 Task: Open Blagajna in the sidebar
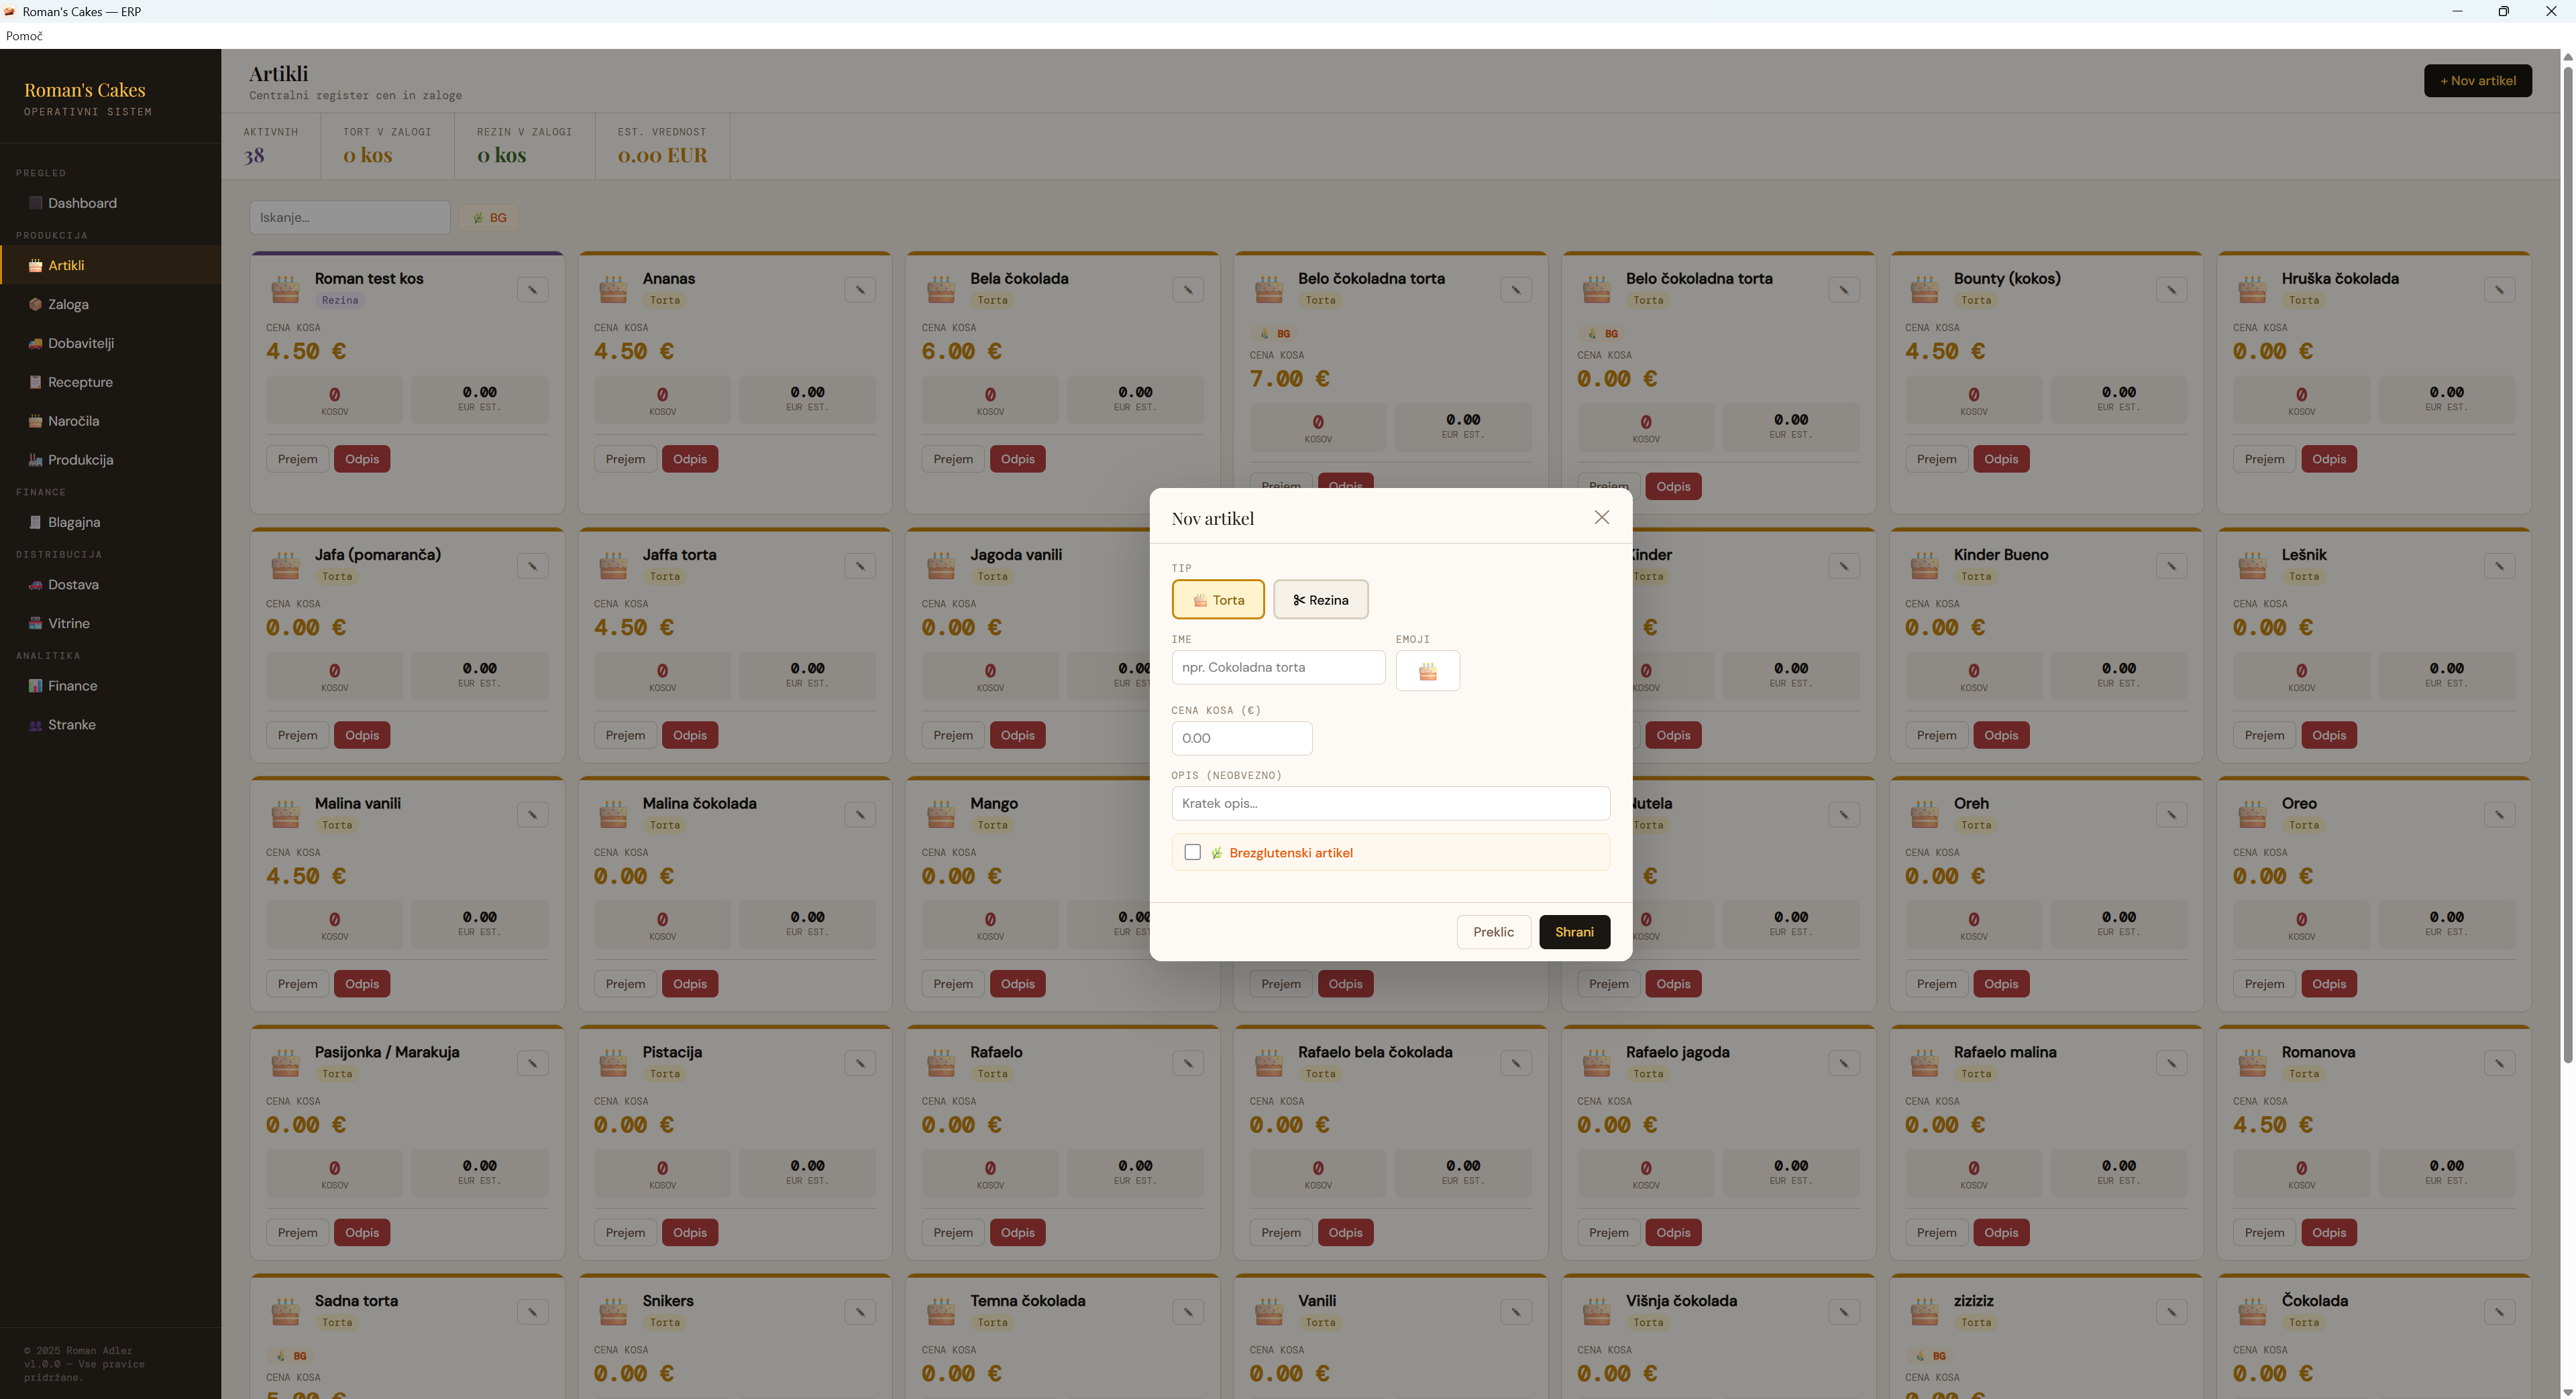pos(110,523)
